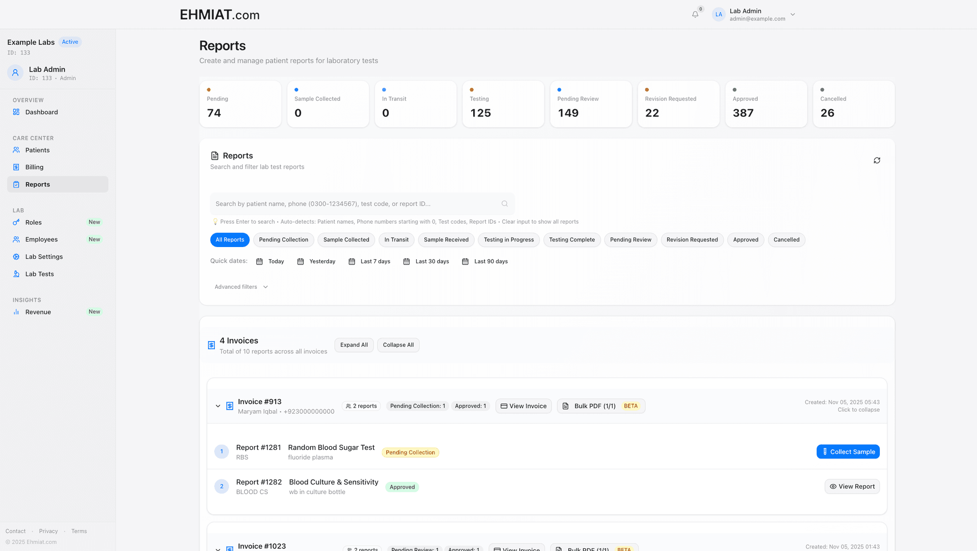Click Bulk PDF (1/1) for Invoice #913
Viewport: 977px width, 551px height.
point(601,406)
